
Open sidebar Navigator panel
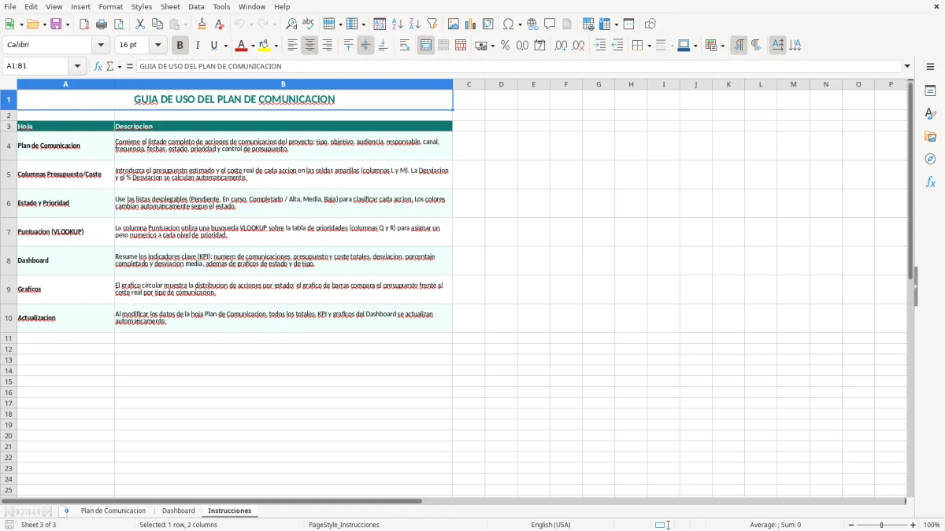click(930, 159)
